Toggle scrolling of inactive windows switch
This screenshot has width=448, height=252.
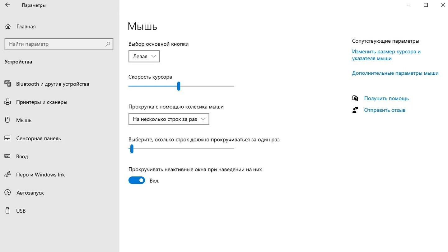137,180
